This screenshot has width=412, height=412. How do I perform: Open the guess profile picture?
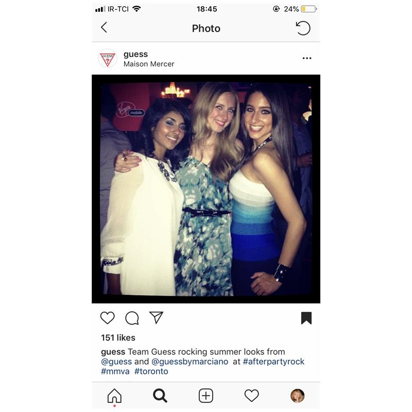[108, 58]
